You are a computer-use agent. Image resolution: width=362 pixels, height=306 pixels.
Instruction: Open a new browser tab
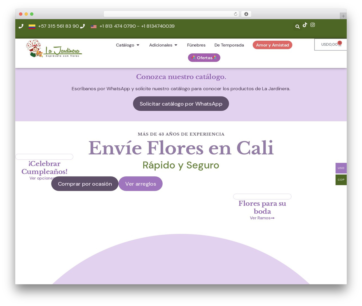(343, 16)
